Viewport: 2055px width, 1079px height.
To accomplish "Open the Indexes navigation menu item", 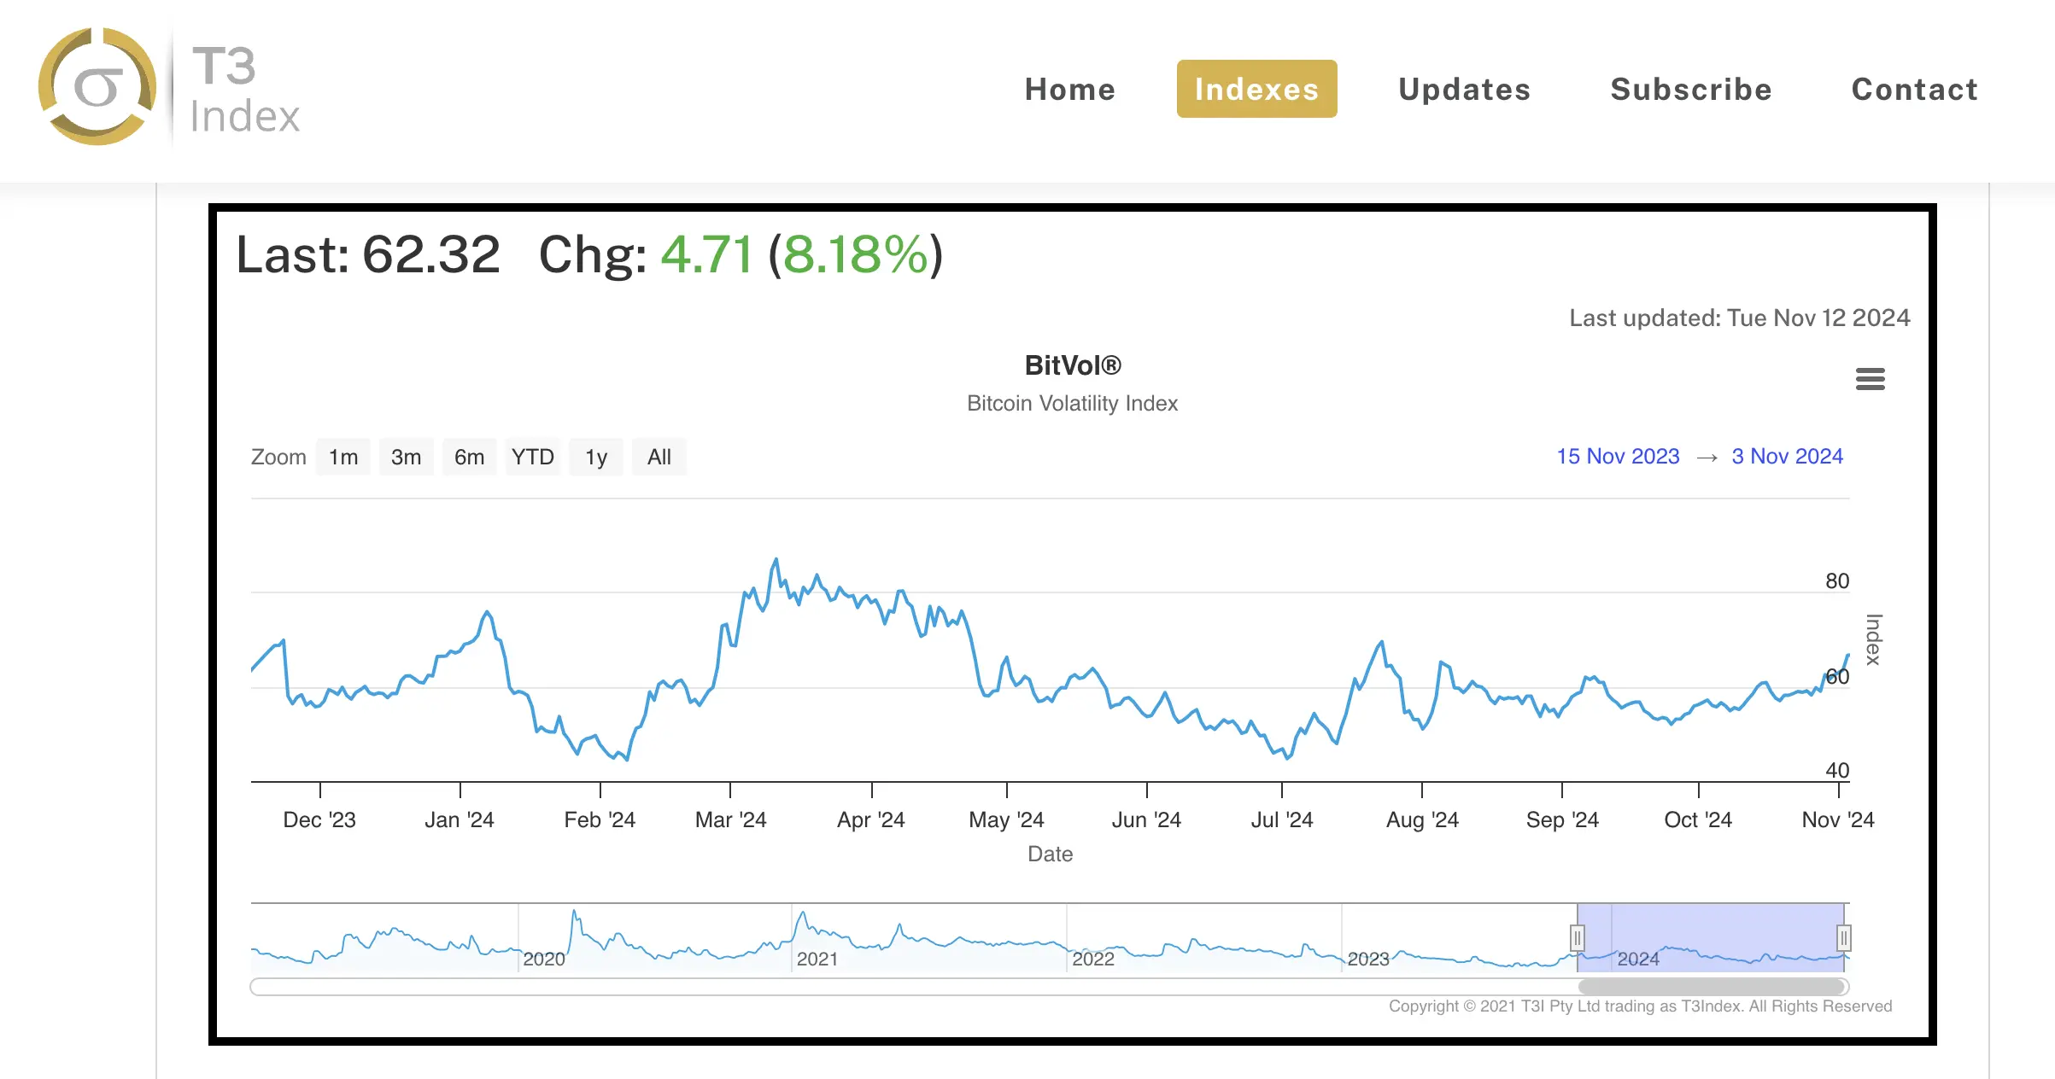I will point(1256,89).
